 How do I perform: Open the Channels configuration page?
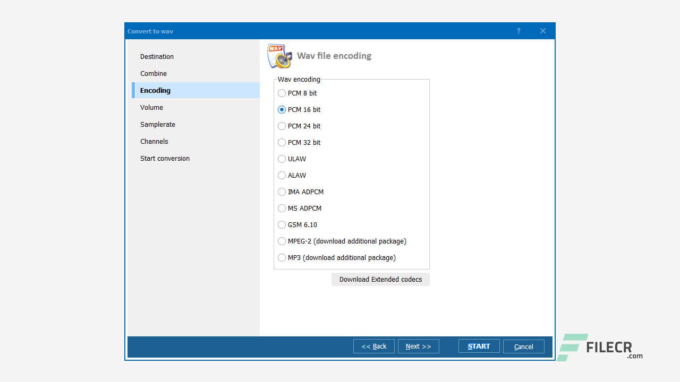coord(154,142)
